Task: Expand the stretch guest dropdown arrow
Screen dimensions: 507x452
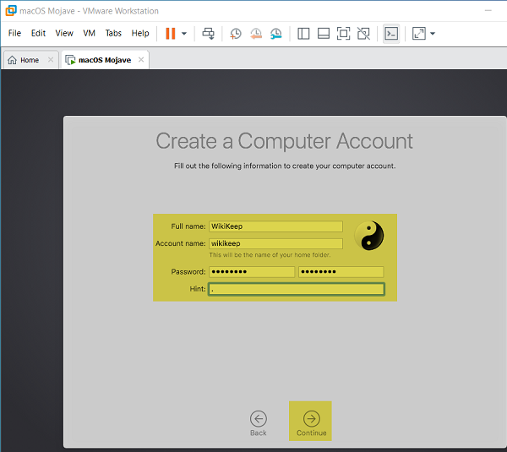Action: (x=433, y=34)
